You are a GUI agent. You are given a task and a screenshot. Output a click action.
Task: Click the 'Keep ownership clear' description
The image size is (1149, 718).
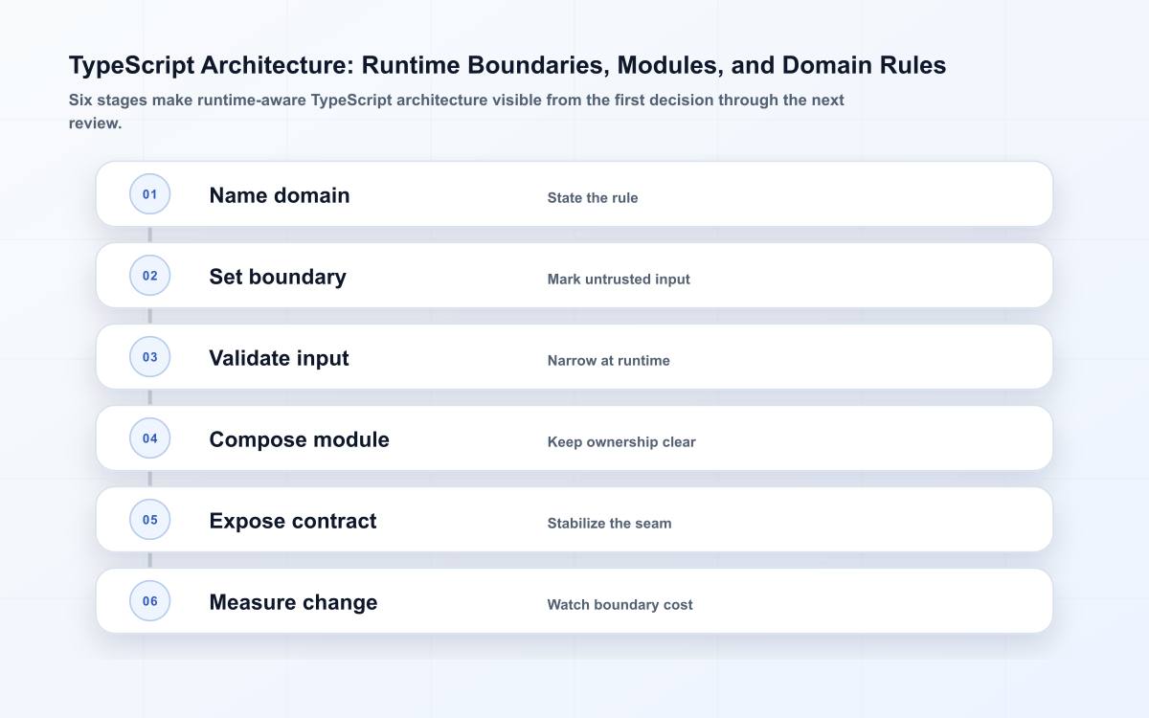[621, 442]
